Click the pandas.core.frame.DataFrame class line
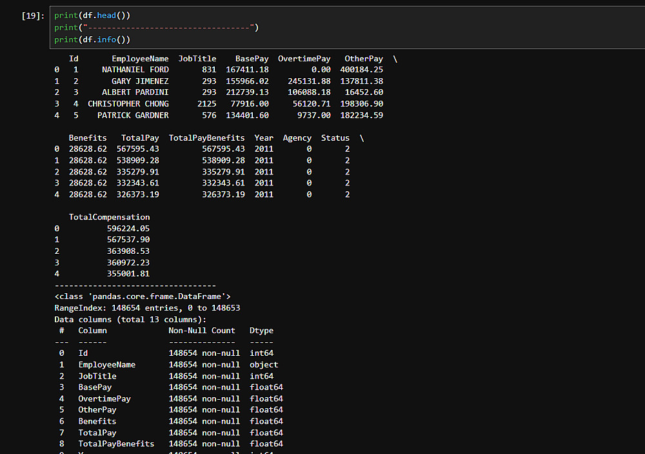This screenshot has height=454, width=645. pos(143,296)
